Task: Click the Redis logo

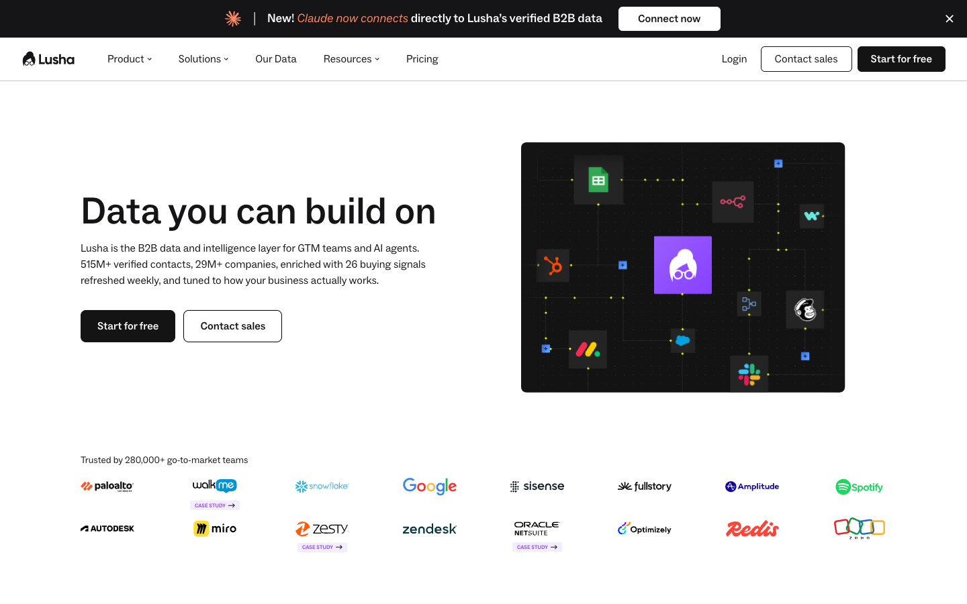Action: coord(752,529)
